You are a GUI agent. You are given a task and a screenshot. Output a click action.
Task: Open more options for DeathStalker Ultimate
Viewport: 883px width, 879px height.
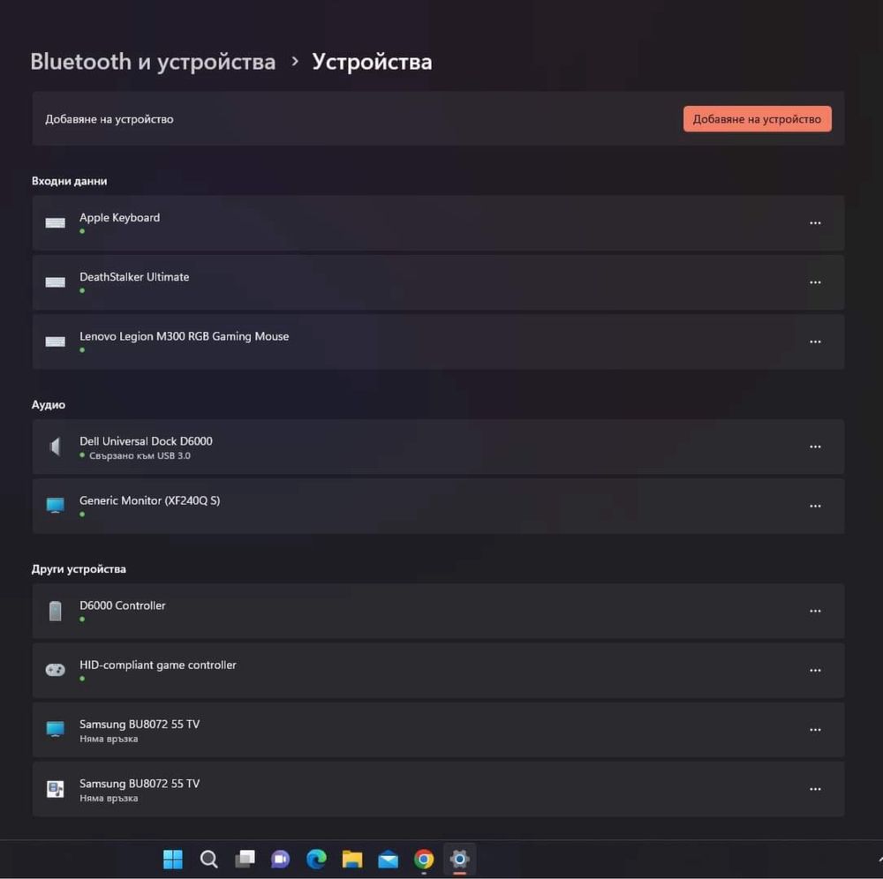click(x=815, y=282)
